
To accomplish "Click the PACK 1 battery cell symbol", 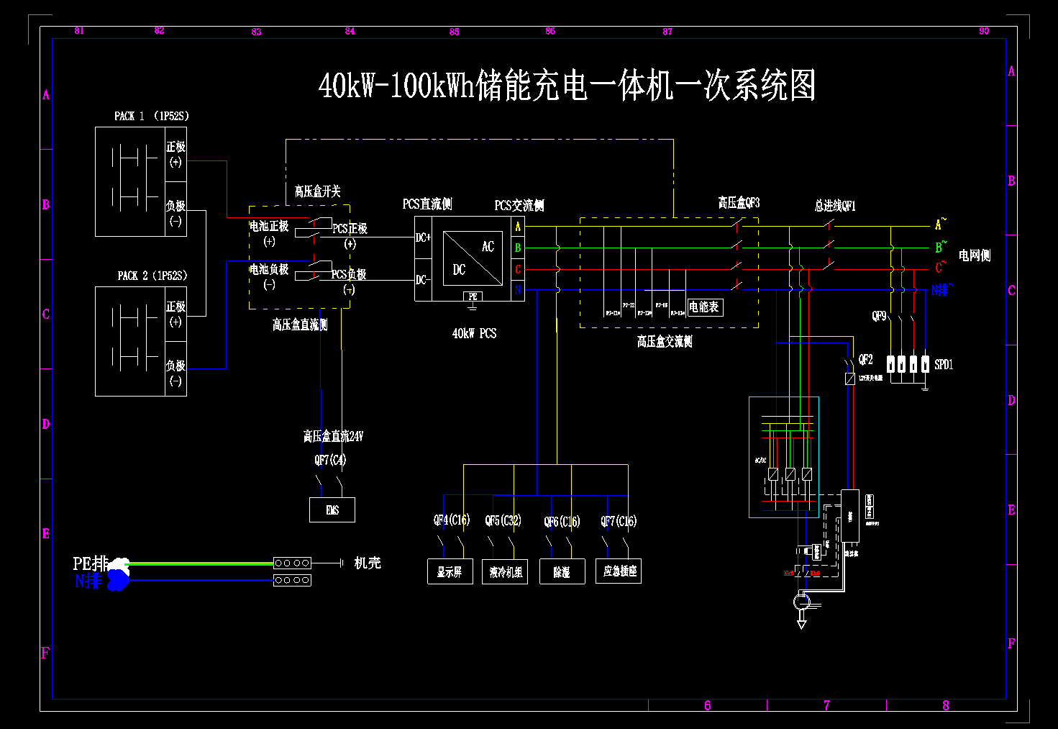I will pyautogui.click(x=134, y=178).
